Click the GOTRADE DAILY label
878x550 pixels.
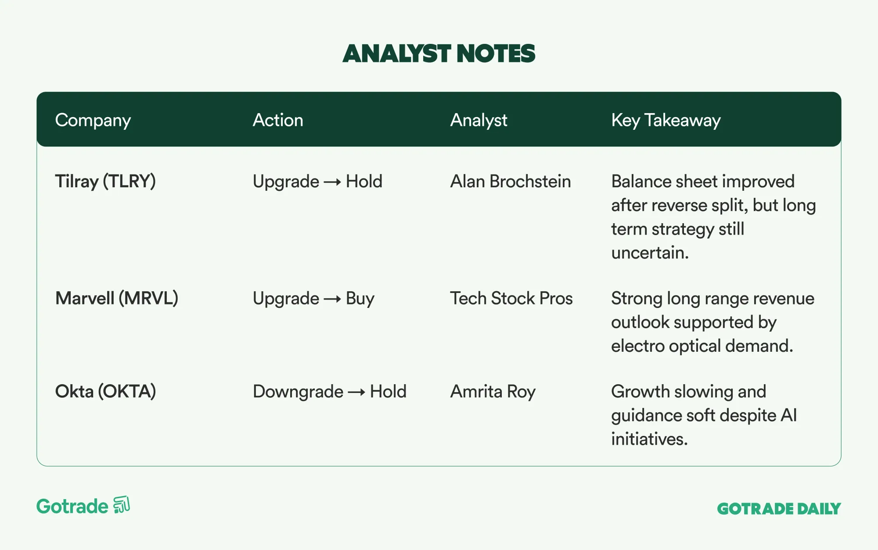click(x=779, y=509)
